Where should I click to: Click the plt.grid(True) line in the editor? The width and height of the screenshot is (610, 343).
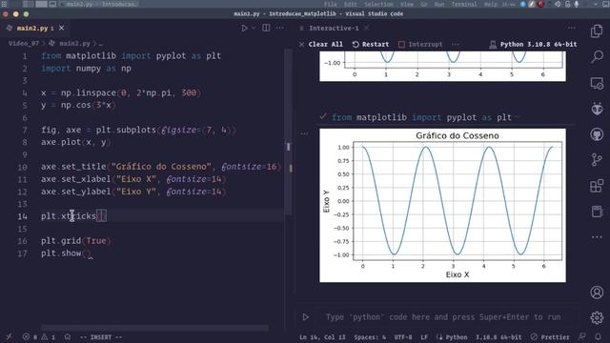click(x=76, y=241)
